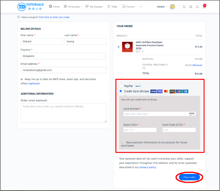This screenshot has width=220, height=191.
Task: Click the Mastercard icon
Action: [166, 91]
